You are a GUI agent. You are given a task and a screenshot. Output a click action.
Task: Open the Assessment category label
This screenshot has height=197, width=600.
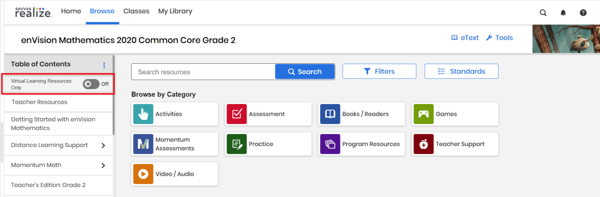267,114
